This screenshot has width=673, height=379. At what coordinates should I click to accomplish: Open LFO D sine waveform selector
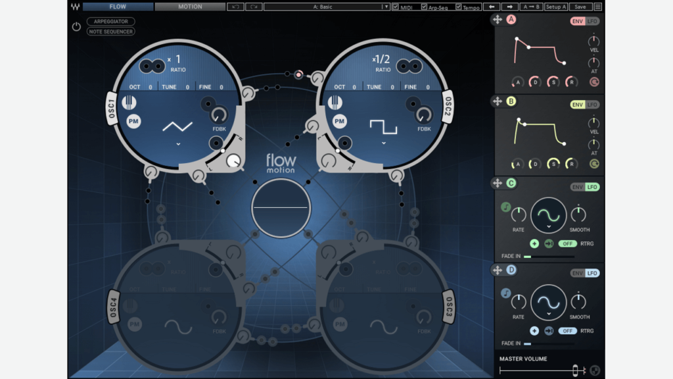[549, 303]
